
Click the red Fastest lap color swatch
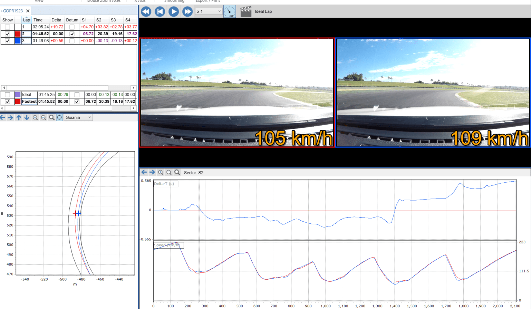[18, 102]
